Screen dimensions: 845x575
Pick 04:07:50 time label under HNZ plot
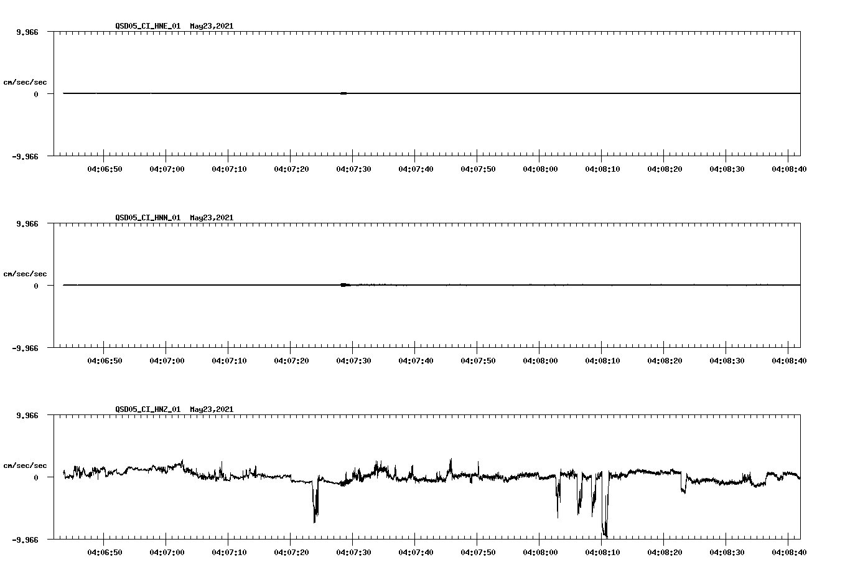pyautogui.click(x=478, y=553)
